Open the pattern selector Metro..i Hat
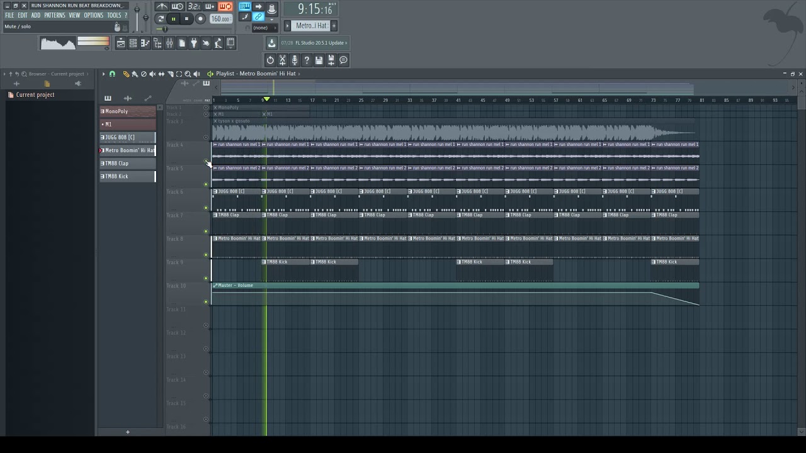 [x=310, y=26]
